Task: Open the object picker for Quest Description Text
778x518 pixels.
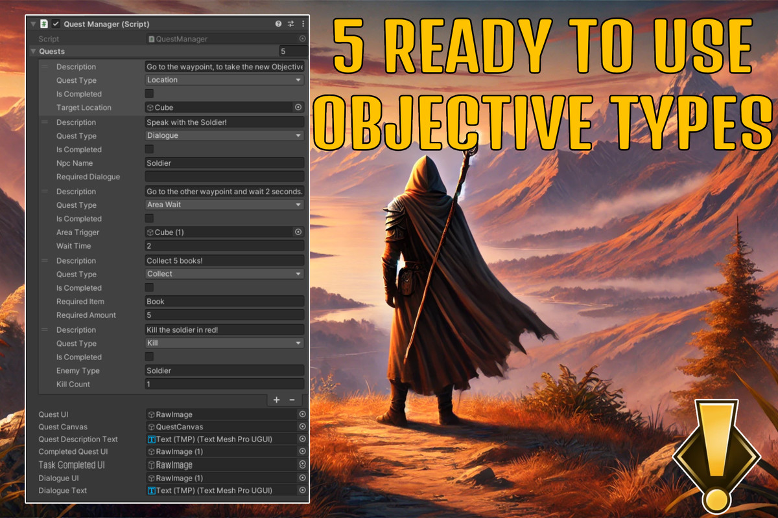Action: coord(301,439)
